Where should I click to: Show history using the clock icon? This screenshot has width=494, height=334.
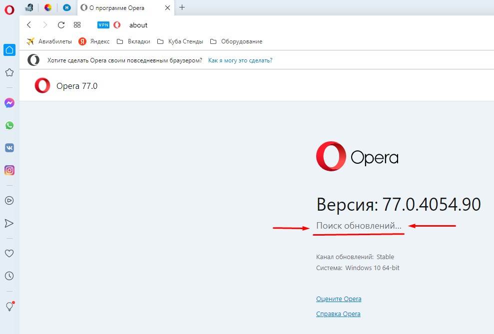point(9,276)
